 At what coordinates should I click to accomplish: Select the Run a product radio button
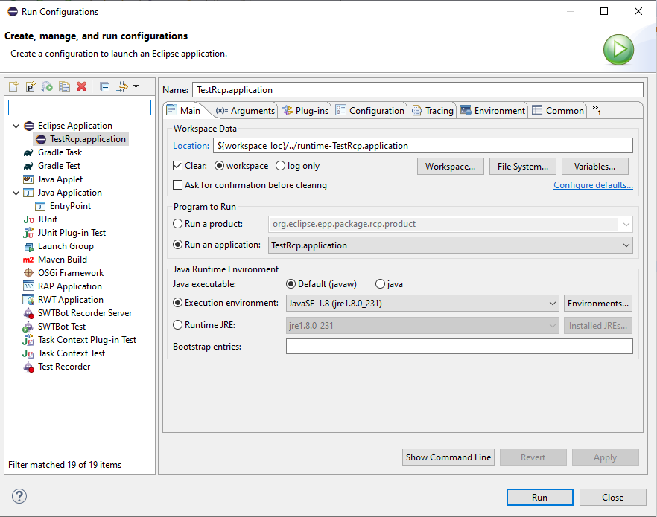(x=178, y=224)
